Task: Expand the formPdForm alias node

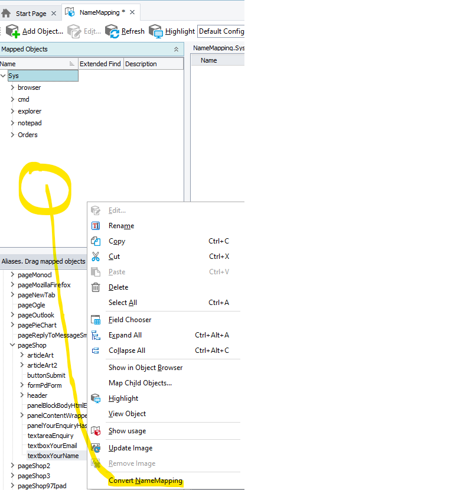Action: 22,385
